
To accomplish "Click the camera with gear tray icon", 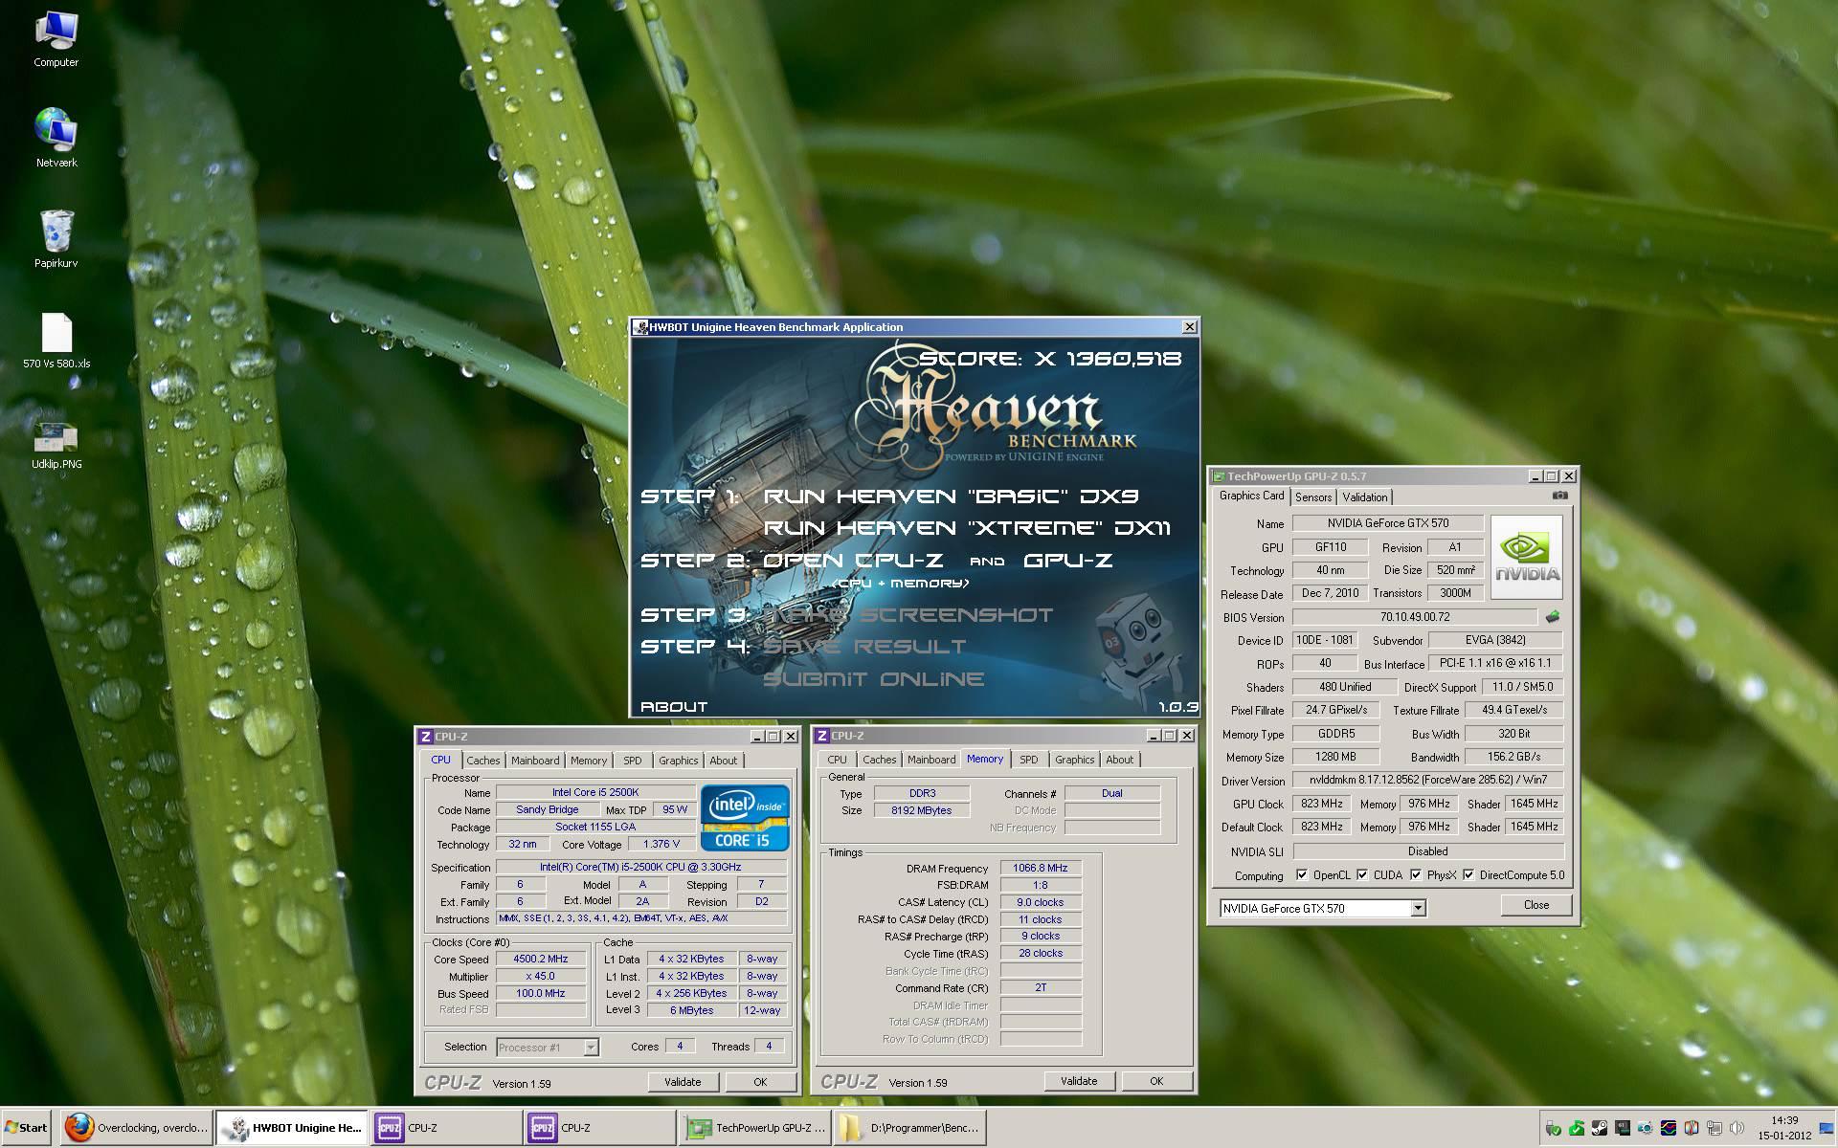I will click(x=1646, y=1128).
